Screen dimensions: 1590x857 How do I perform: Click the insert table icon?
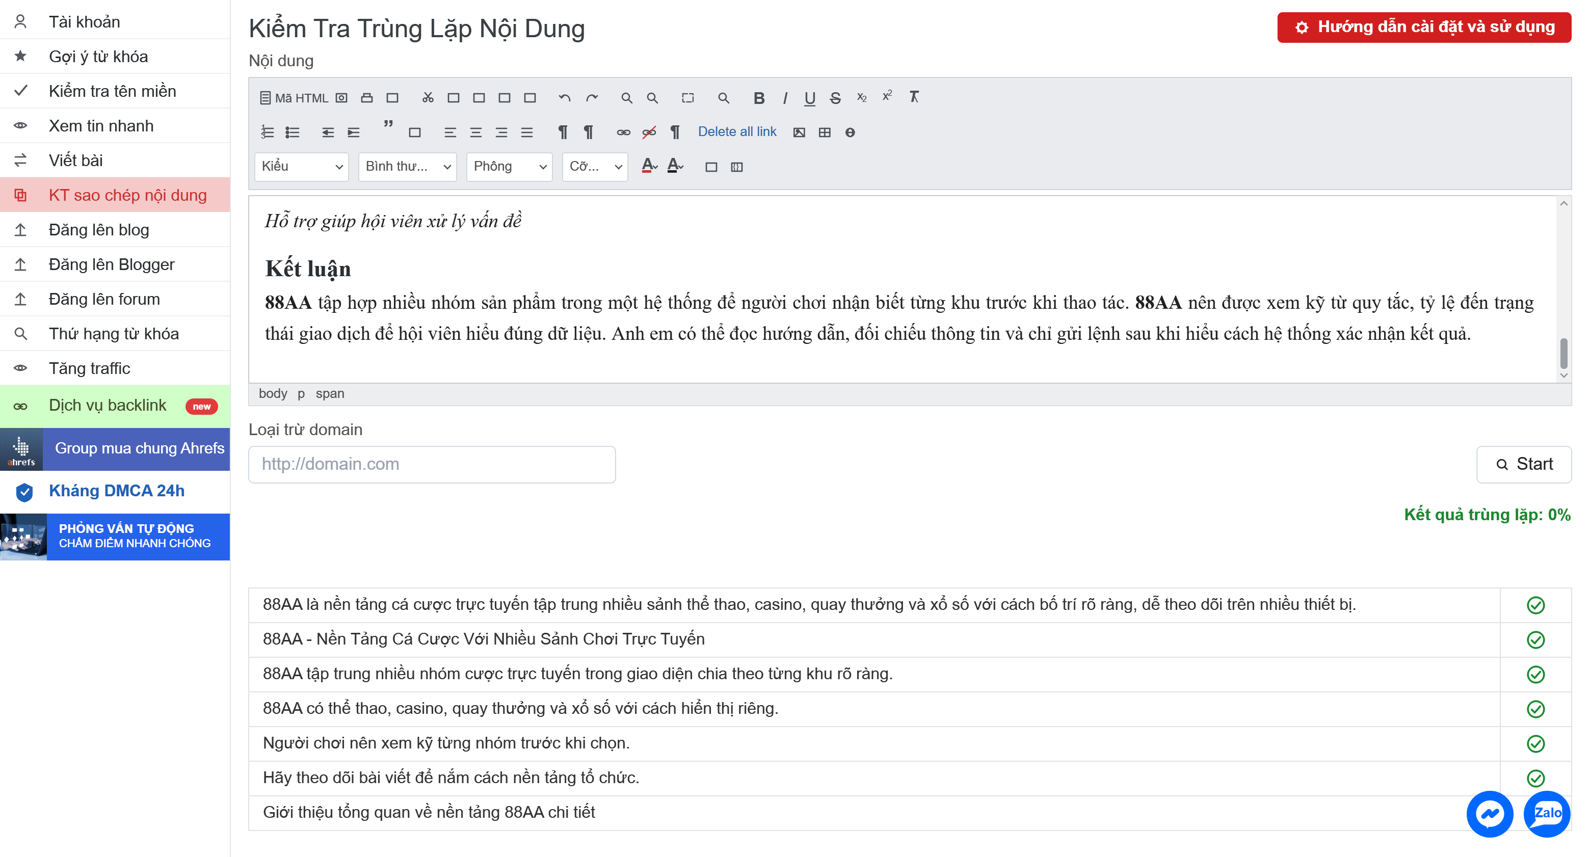(825, 132)
